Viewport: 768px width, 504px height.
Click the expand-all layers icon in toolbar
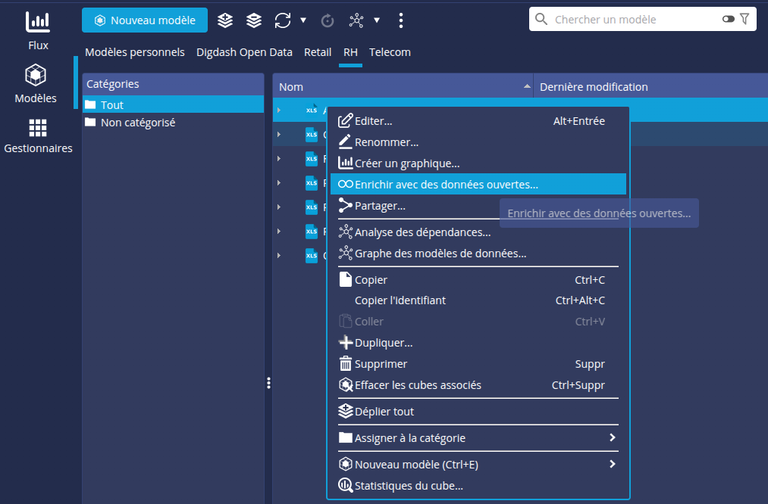(x=225, y=20)
